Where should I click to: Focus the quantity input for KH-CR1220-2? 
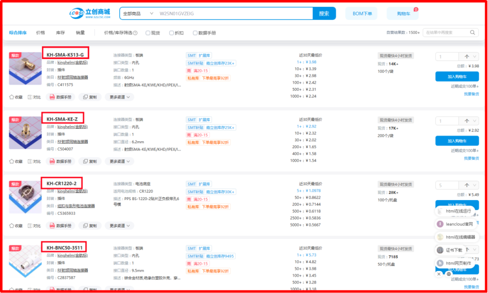click(x=447, y=185)
